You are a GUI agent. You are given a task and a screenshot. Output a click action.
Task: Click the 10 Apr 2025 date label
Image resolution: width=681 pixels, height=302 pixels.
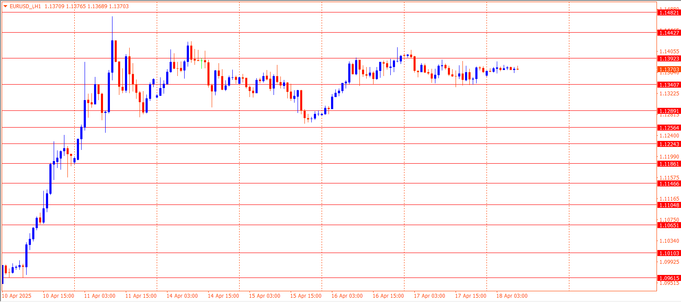[x=17, y=296]
